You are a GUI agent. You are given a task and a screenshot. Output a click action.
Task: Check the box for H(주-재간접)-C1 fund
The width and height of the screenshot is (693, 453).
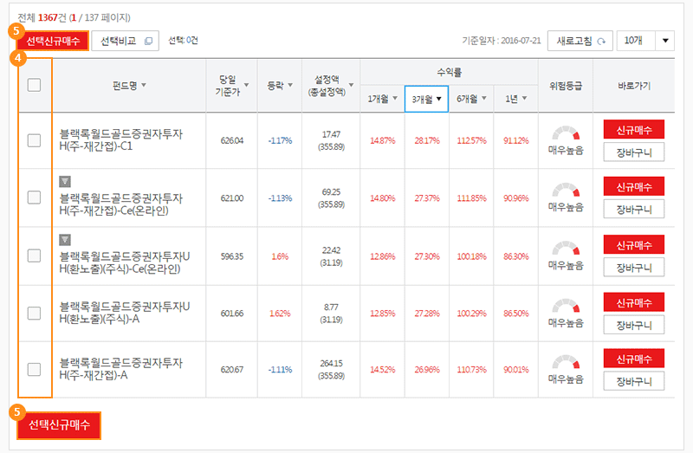click(x=34, y=140)
